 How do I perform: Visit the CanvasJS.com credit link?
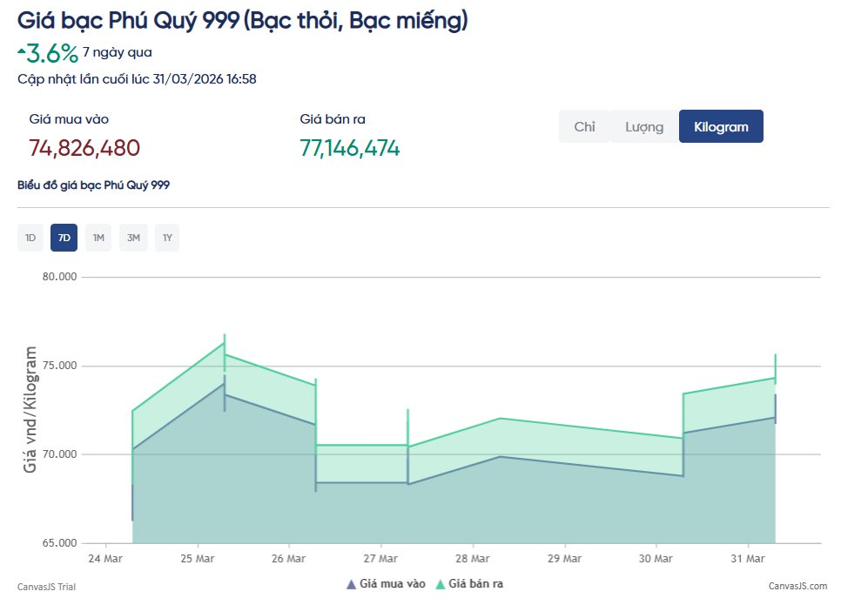click(797, 587)
